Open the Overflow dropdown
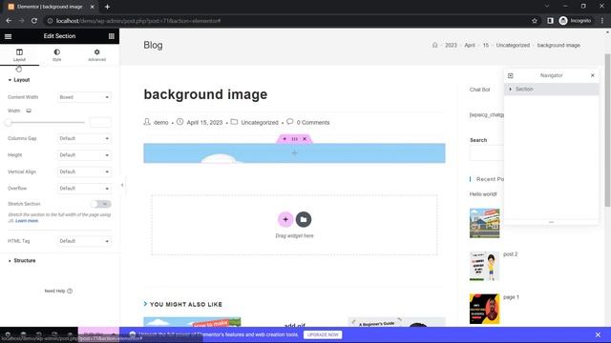The height and width of the screenshot is (343, 611). click(84, 189)
